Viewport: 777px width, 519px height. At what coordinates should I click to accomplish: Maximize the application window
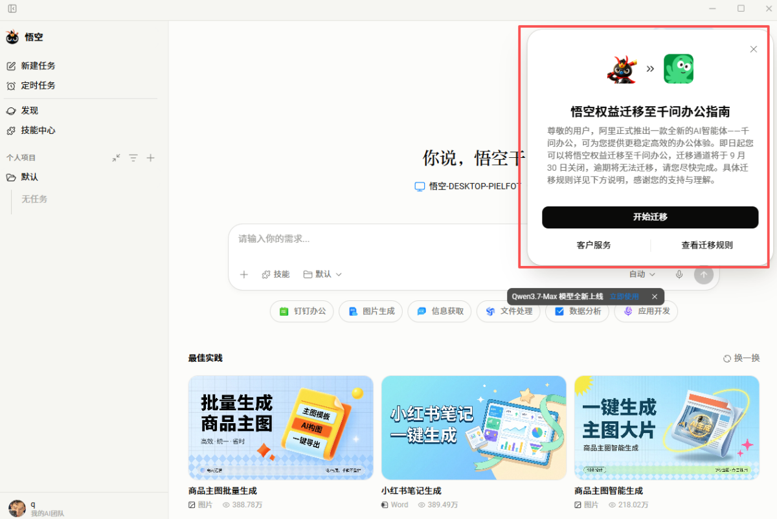click(741, 8)
